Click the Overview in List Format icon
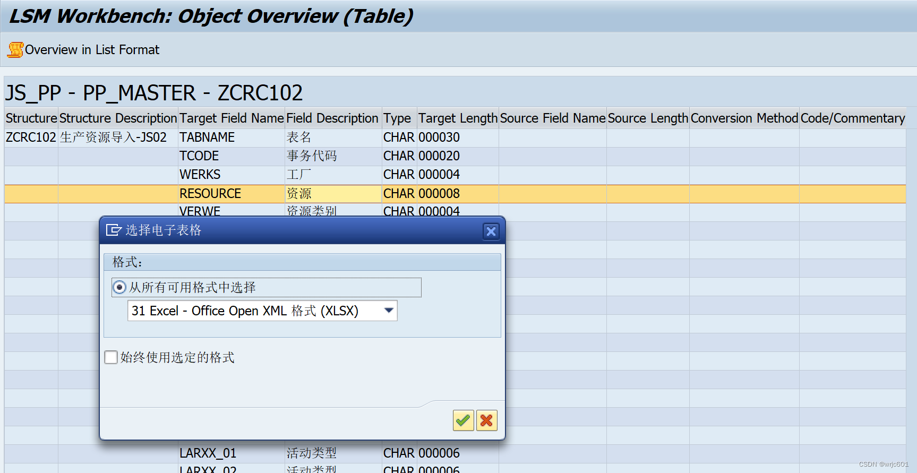The image size is (917, 473). click(15, 50)
